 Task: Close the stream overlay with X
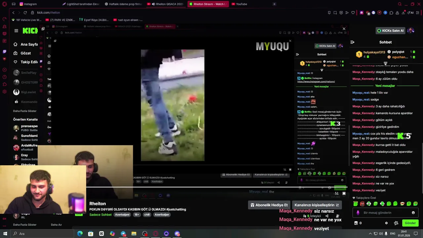coord(344,29)
